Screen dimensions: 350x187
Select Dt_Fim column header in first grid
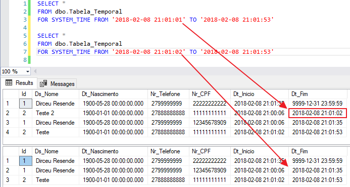click(318, 94)
